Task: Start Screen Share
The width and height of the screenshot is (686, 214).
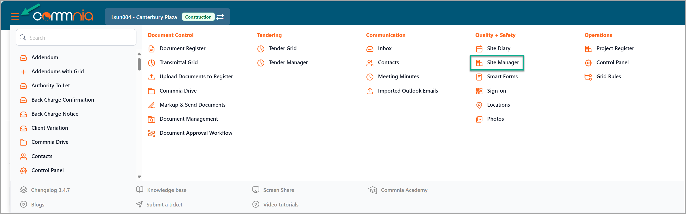Action: coord(279,190)
